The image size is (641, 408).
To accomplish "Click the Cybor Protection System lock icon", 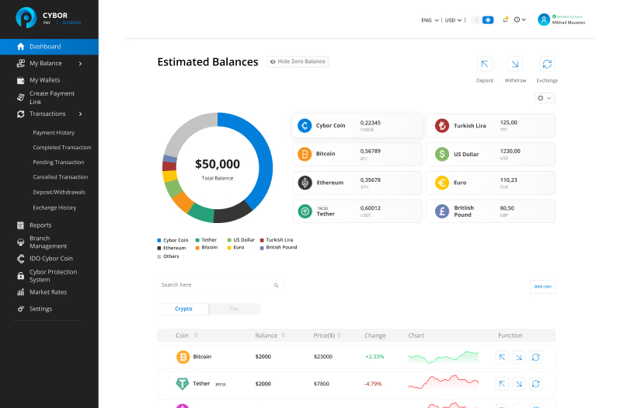I will (20, 276).
